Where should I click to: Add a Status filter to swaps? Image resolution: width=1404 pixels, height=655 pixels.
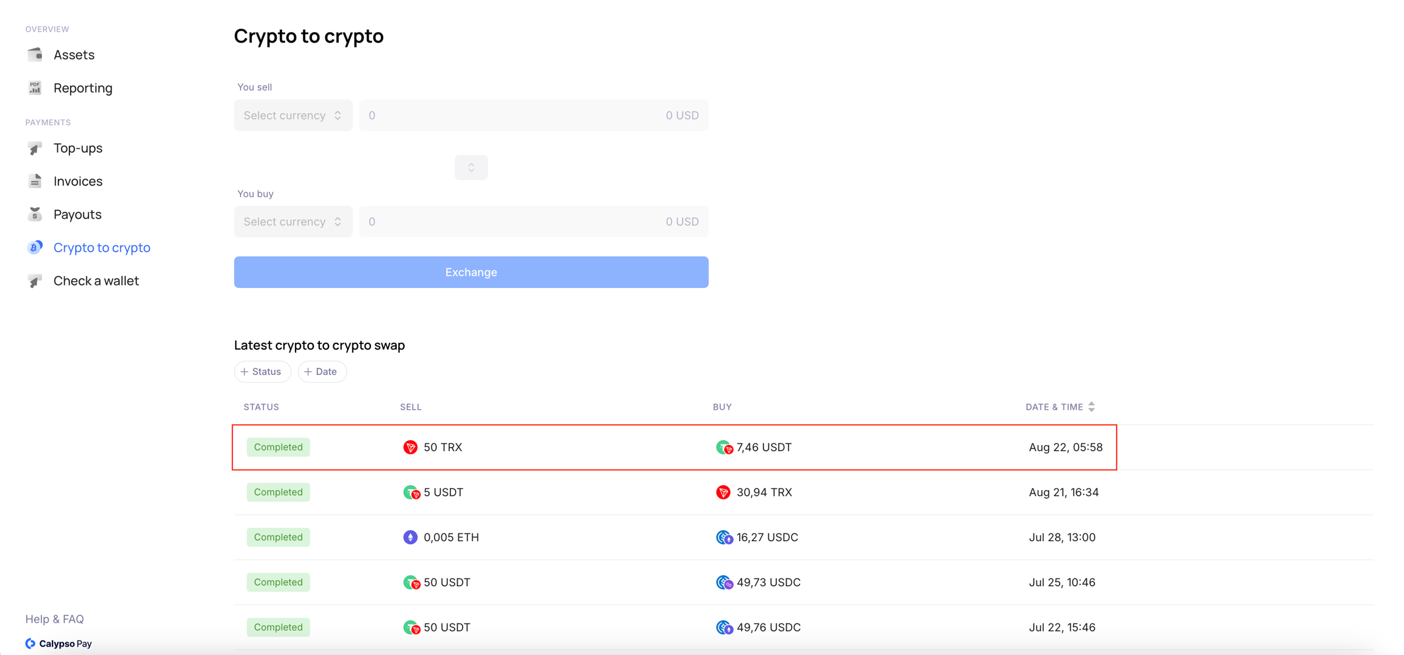click(262, 372)
